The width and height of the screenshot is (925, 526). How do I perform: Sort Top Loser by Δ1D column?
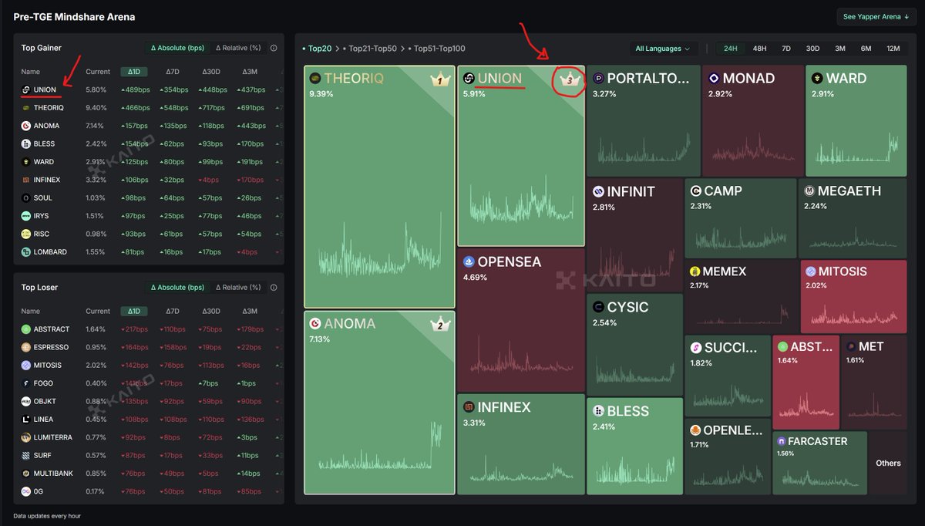point(134,312)
